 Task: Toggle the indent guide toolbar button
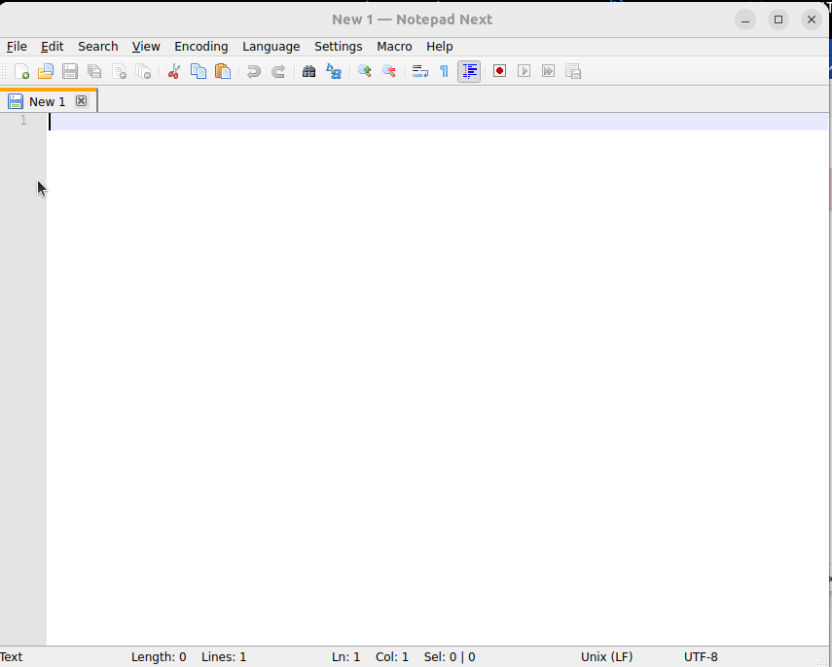(x=469, y=71)
